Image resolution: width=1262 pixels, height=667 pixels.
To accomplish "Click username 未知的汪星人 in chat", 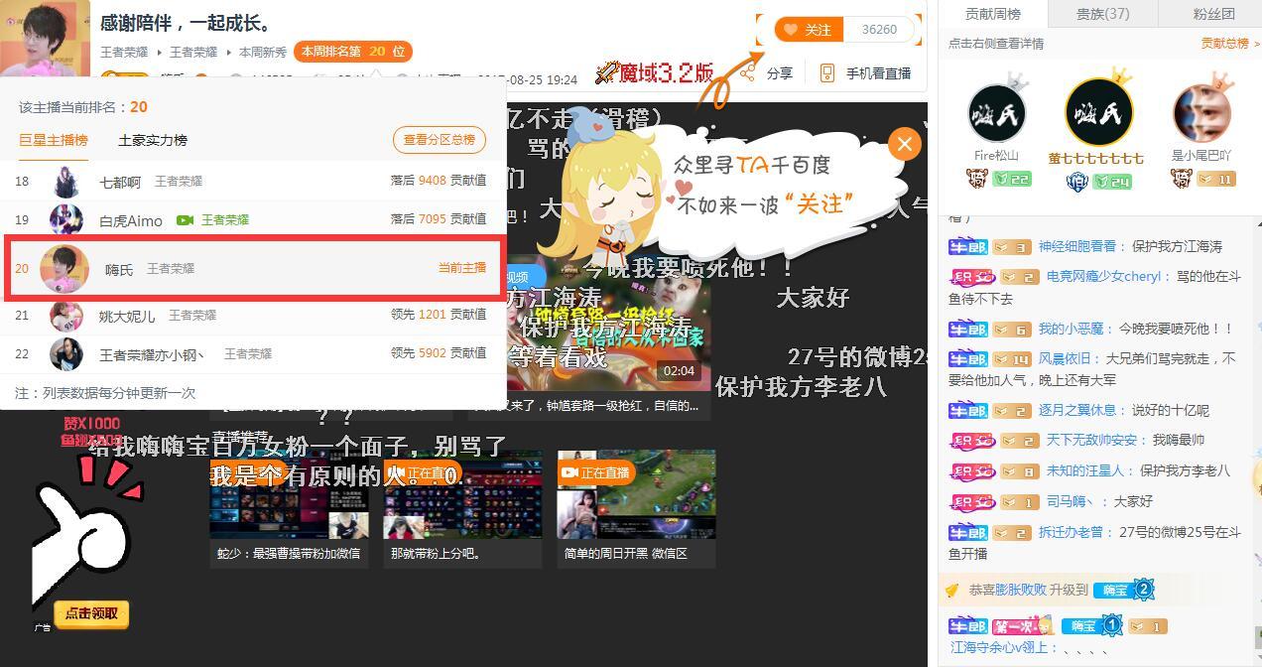I will (1085, 470).
